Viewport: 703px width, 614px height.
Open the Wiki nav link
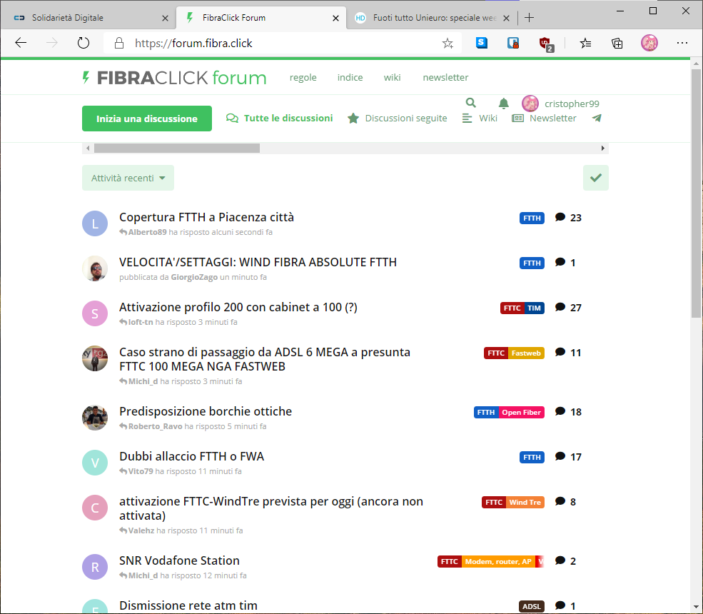point(480,118)
